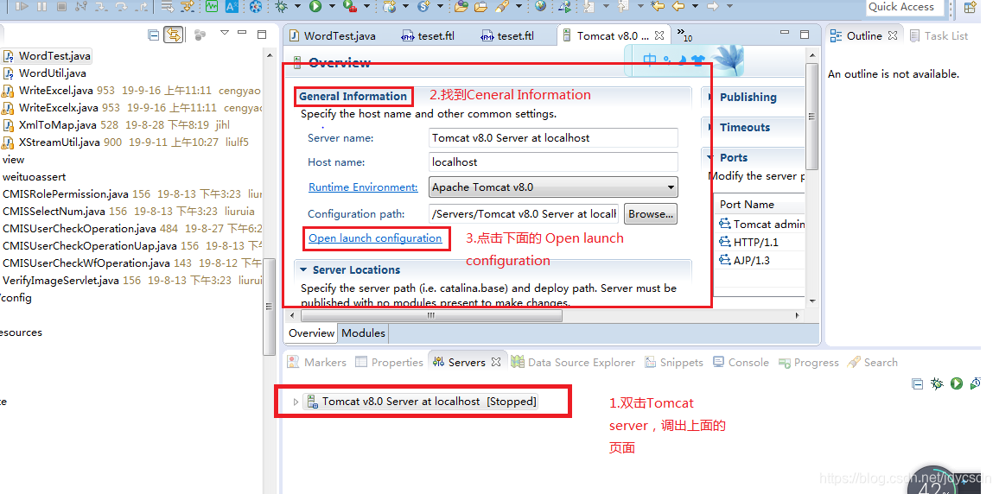999x494 pixels.
Task: Click the Disconnect toolbar icon
Action: [81, 6]
